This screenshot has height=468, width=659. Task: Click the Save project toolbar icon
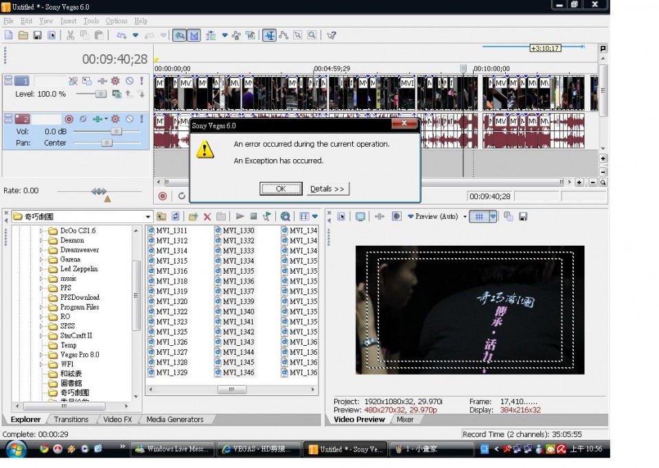tap(37, 35)
